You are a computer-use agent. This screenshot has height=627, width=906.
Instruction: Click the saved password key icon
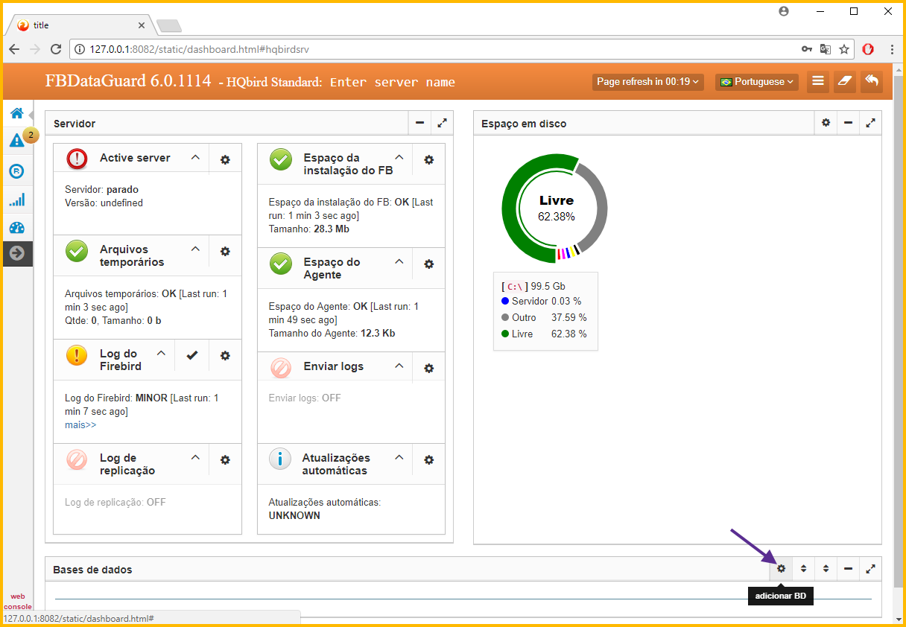point(807,49)
